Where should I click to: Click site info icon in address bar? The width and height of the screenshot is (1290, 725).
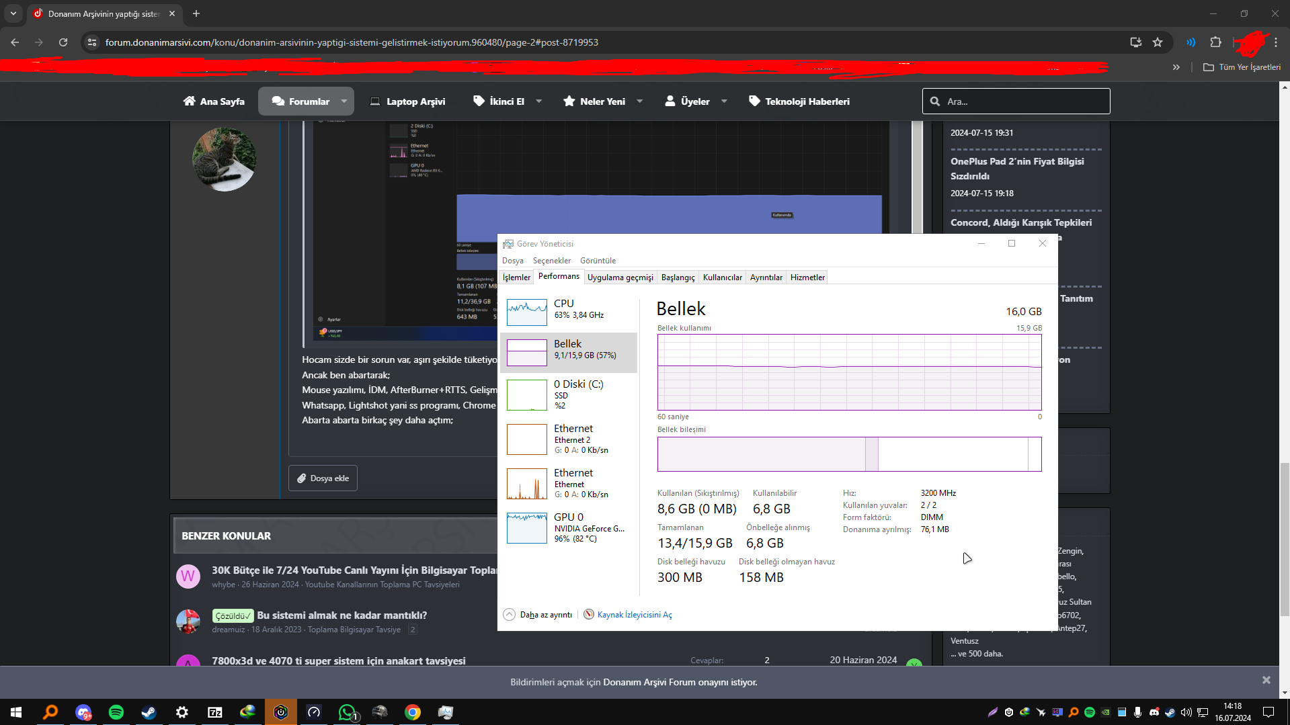click(x=92, y=42)
